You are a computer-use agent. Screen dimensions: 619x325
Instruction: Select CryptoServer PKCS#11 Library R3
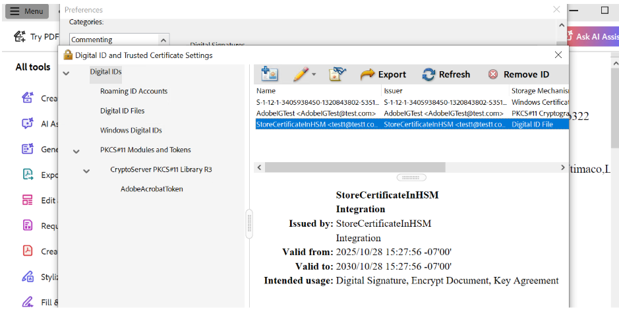coord(161,169)
